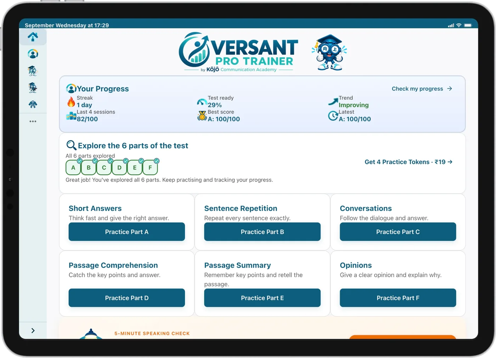Select the explored part C badge

[x=104, y=167]
